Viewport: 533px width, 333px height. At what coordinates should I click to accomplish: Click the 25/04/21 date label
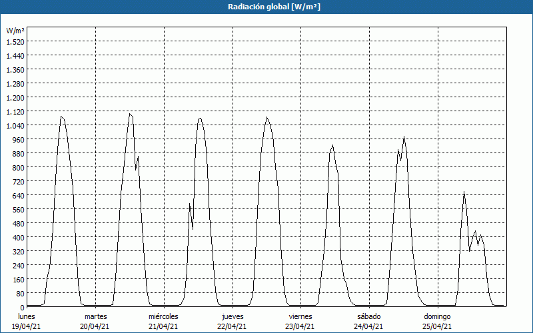[437, 326]
